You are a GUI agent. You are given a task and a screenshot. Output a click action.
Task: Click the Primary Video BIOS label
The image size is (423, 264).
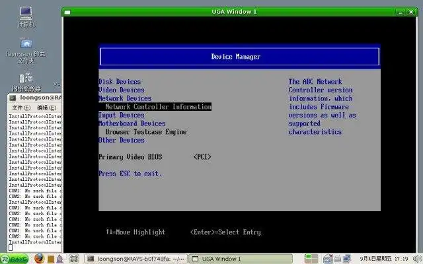(x=130, y=157)
